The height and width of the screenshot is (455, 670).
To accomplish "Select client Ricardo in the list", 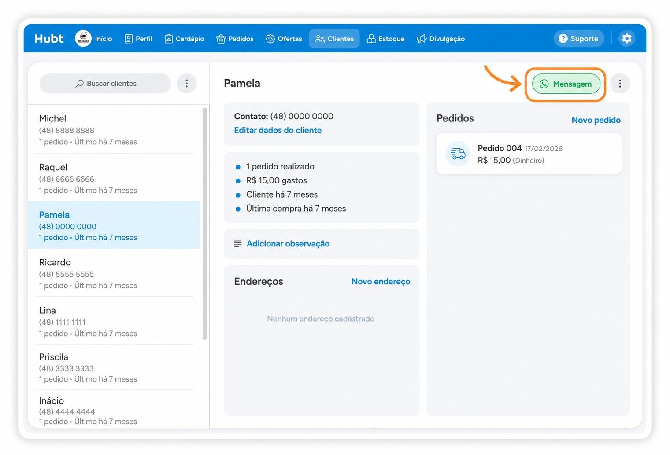I will [x=114, y=273].
